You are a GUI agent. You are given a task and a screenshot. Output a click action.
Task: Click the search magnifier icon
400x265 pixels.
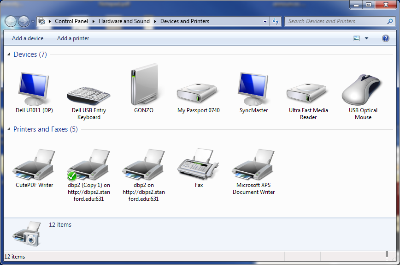pyautogui.click(x=390, y=21)
